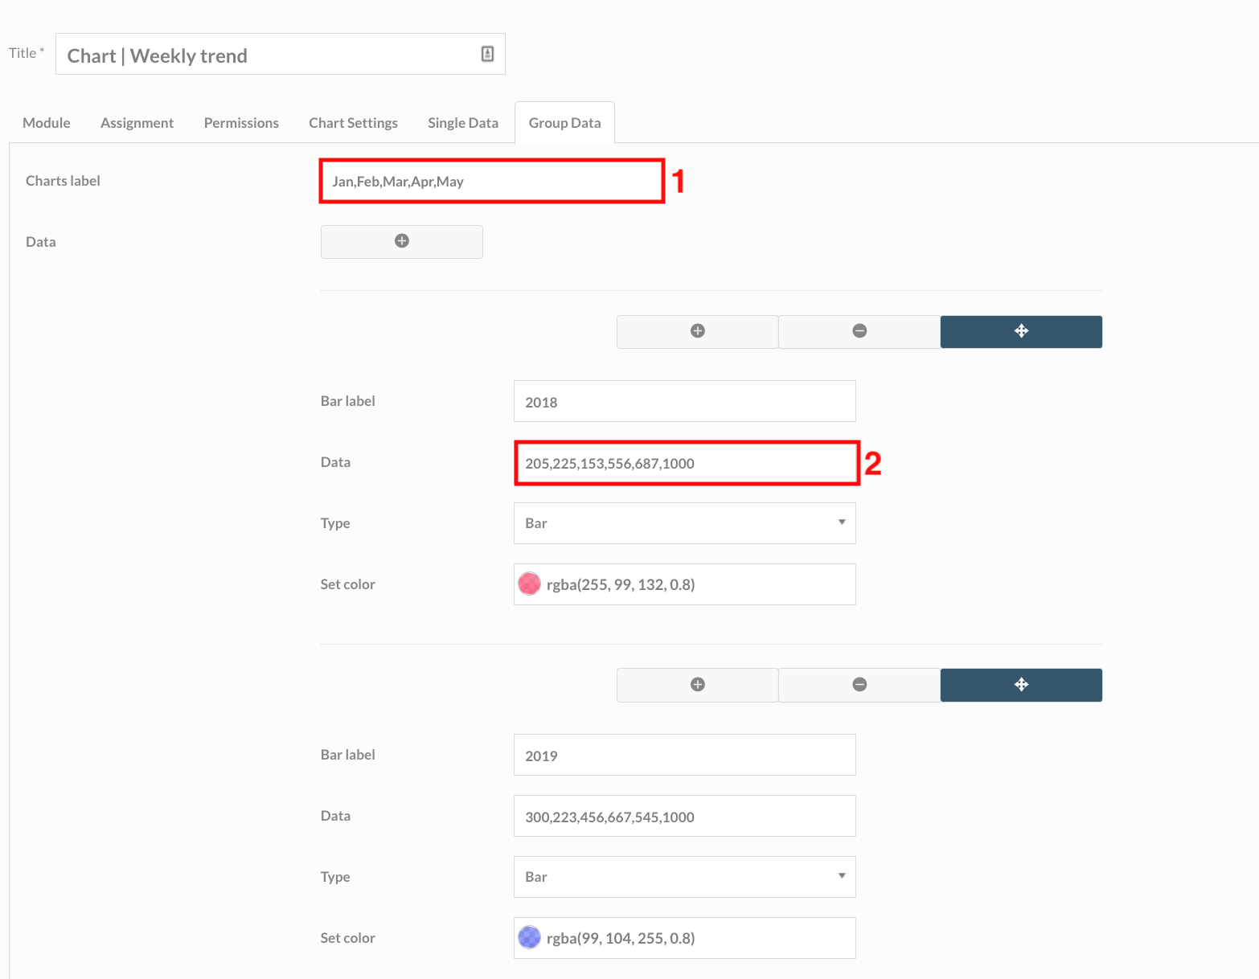
Task: Open the Type dropdown for the 2019 dataset
Action: coord(842,876)
